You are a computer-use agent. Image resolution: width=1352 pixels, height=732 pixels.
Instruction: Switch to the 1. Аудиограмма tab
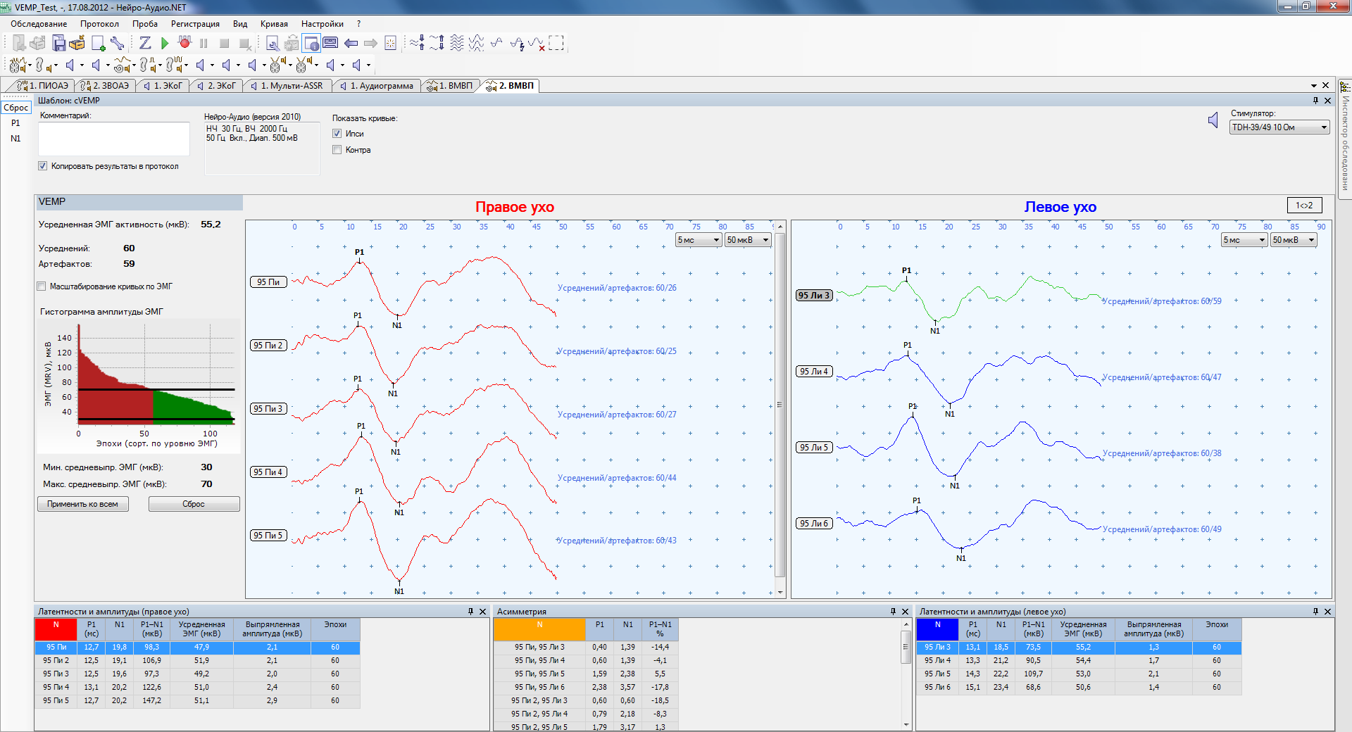tap(377, 86)
